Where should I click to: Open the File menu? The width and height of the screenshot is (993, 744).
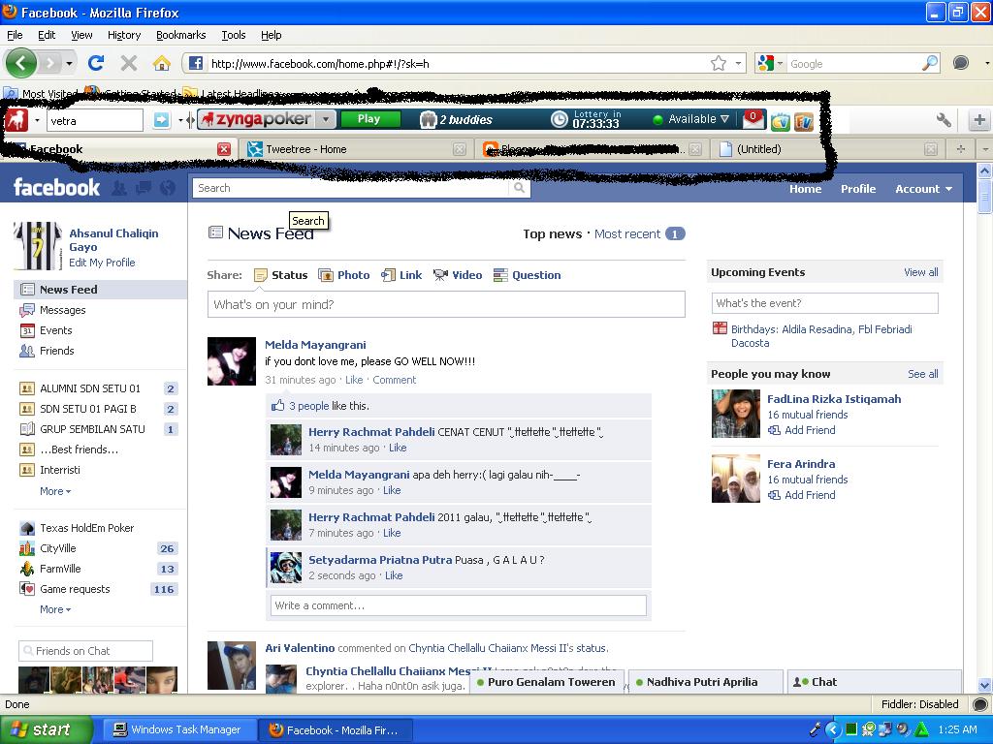[15, 35]
